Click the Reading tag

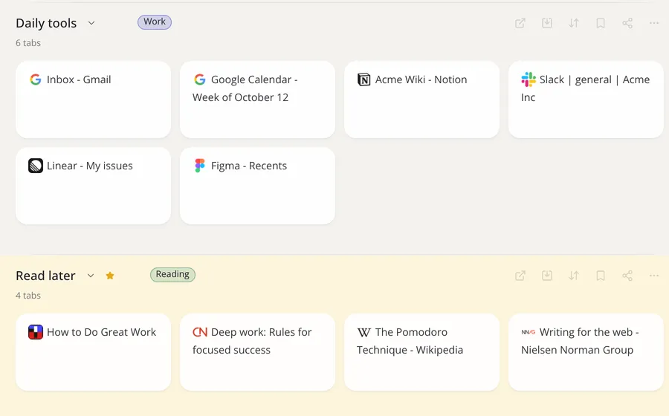pyautogui.click(x=172, y=275)
